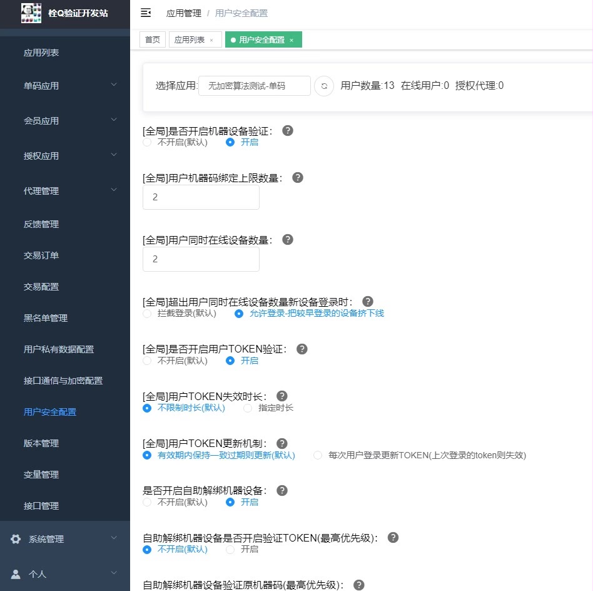Select 不限制时长(默认) radio option
This screenshot has height=591, width=593.
(x=184, y=408)
